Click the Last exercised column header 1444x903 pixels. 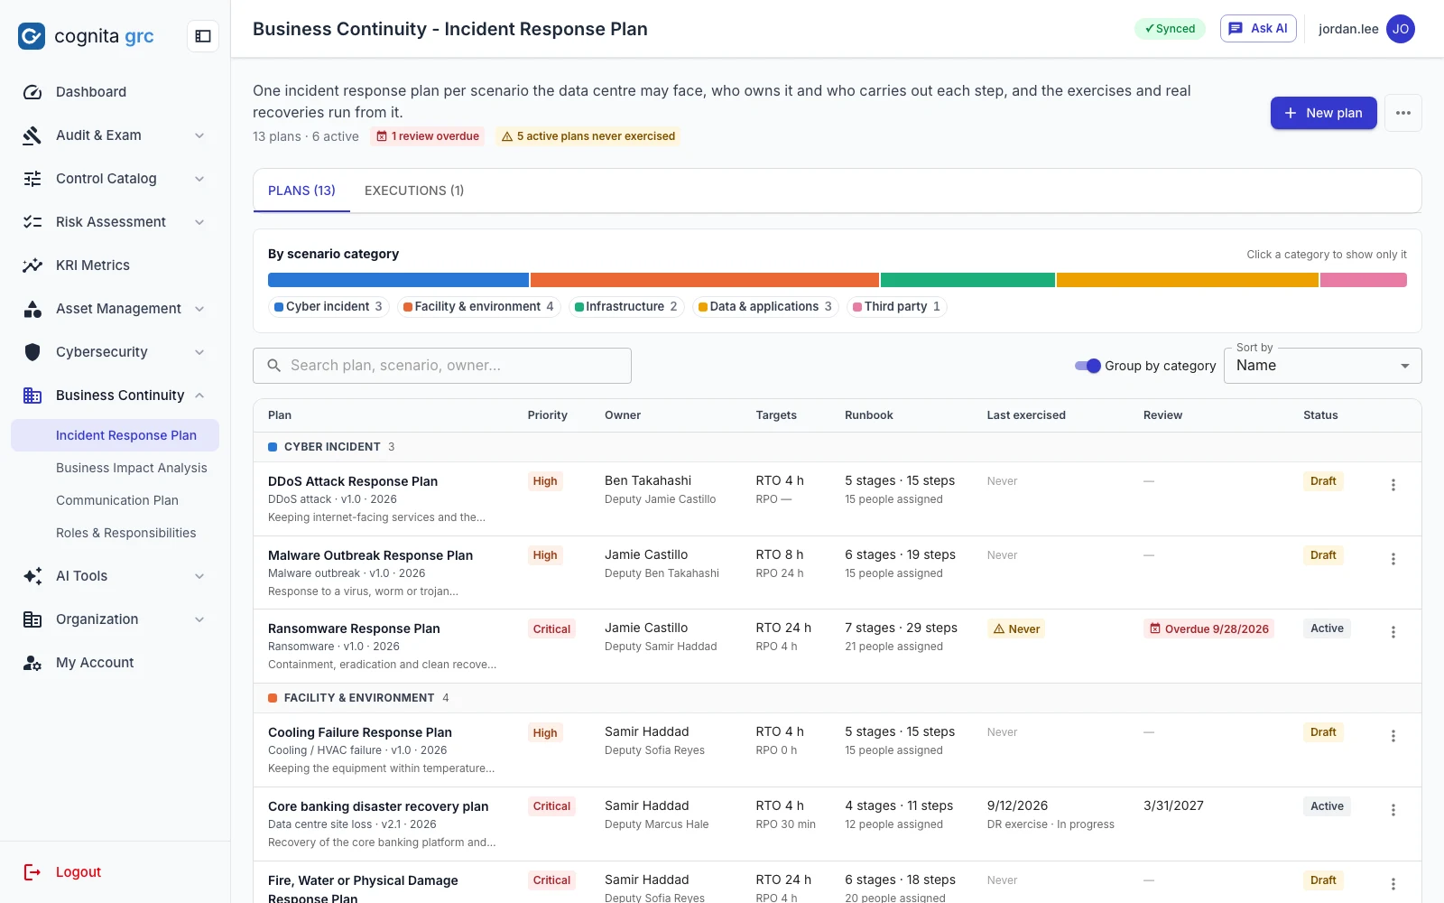pyautogui.click(x=1026, y=415)
